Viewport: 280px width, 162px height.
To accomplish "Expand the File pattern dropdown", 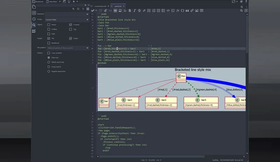I will (87, 48).
